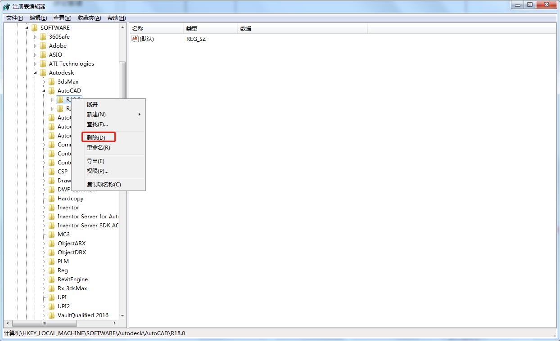
Task: Click the Rx_3dsMax folder icon
Action: coord(52,288)
